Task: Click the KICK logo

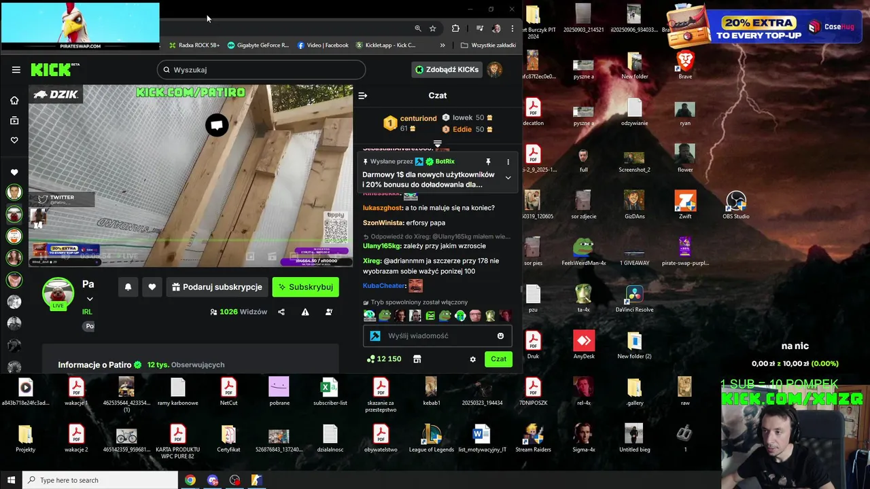Action: pos(55,69)
